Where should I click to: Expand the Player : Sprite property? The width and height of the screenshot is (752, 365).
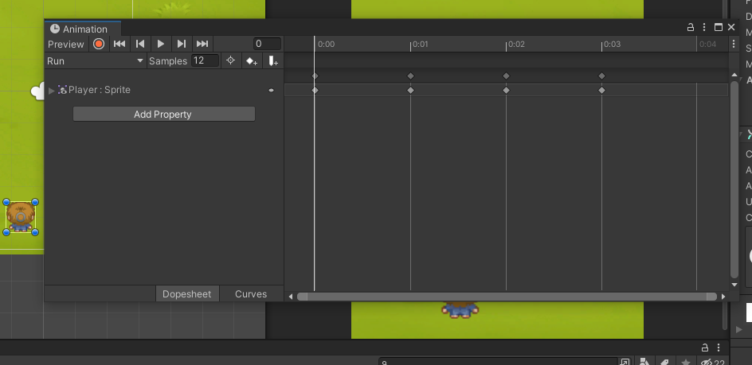coord(52,91)
